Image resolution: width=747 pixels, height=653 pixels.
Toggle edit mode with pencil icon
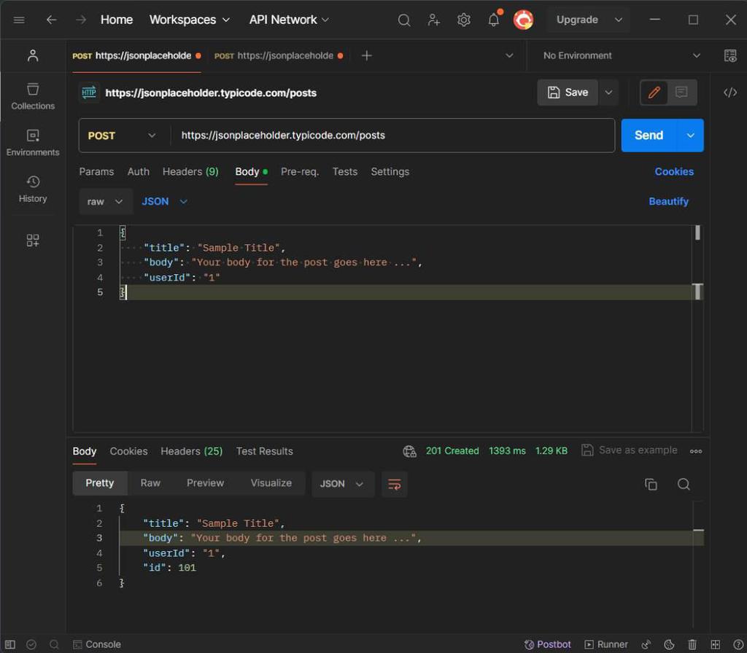pyautogui.click(x=654, y=93)
